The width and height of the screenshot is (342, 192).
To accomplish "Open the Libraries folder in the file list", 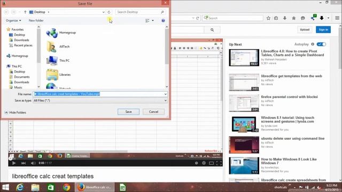I will pos(59,75).
